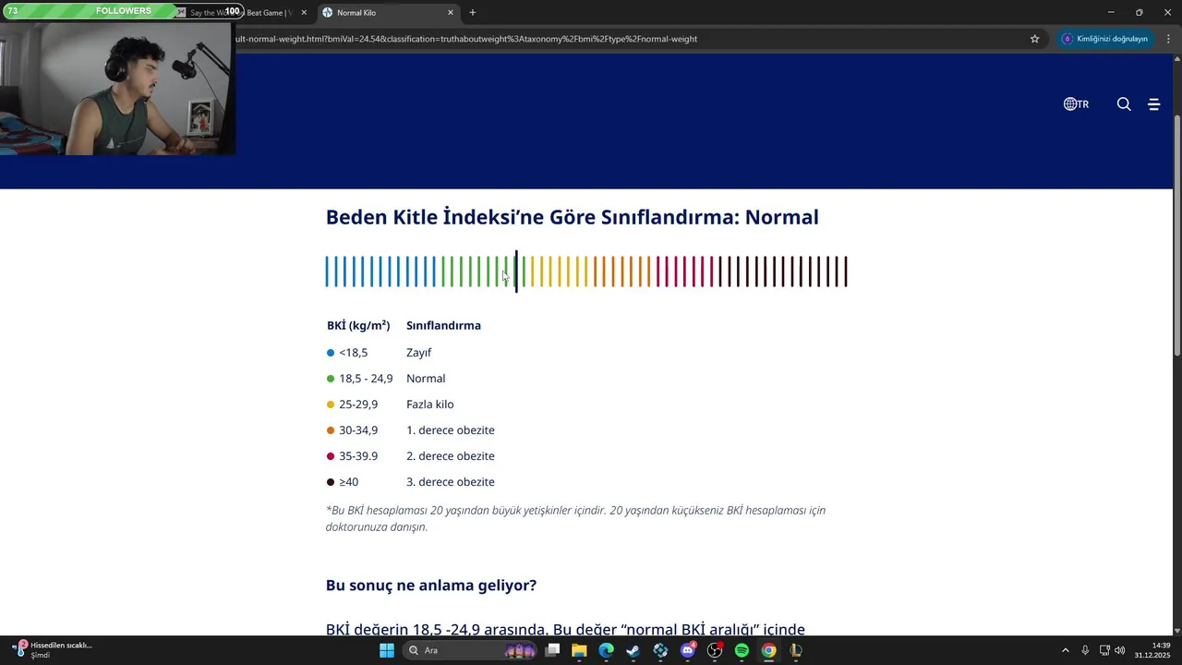Click the dark BMI marker on the scale
The image size is (1182, 665).
click(516, 271)
